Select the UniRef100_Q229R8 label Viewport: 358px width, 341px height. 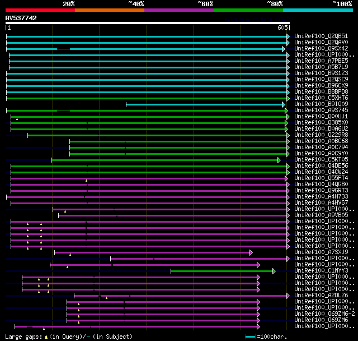(321, 135)
